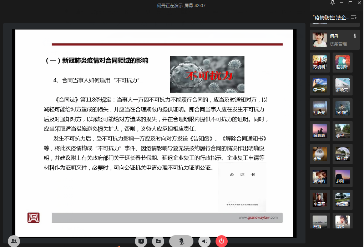Select 杜昕尧 in the participant grid
Image resolution: width=364 pixels, height=247 pixels.
point(319,108)
